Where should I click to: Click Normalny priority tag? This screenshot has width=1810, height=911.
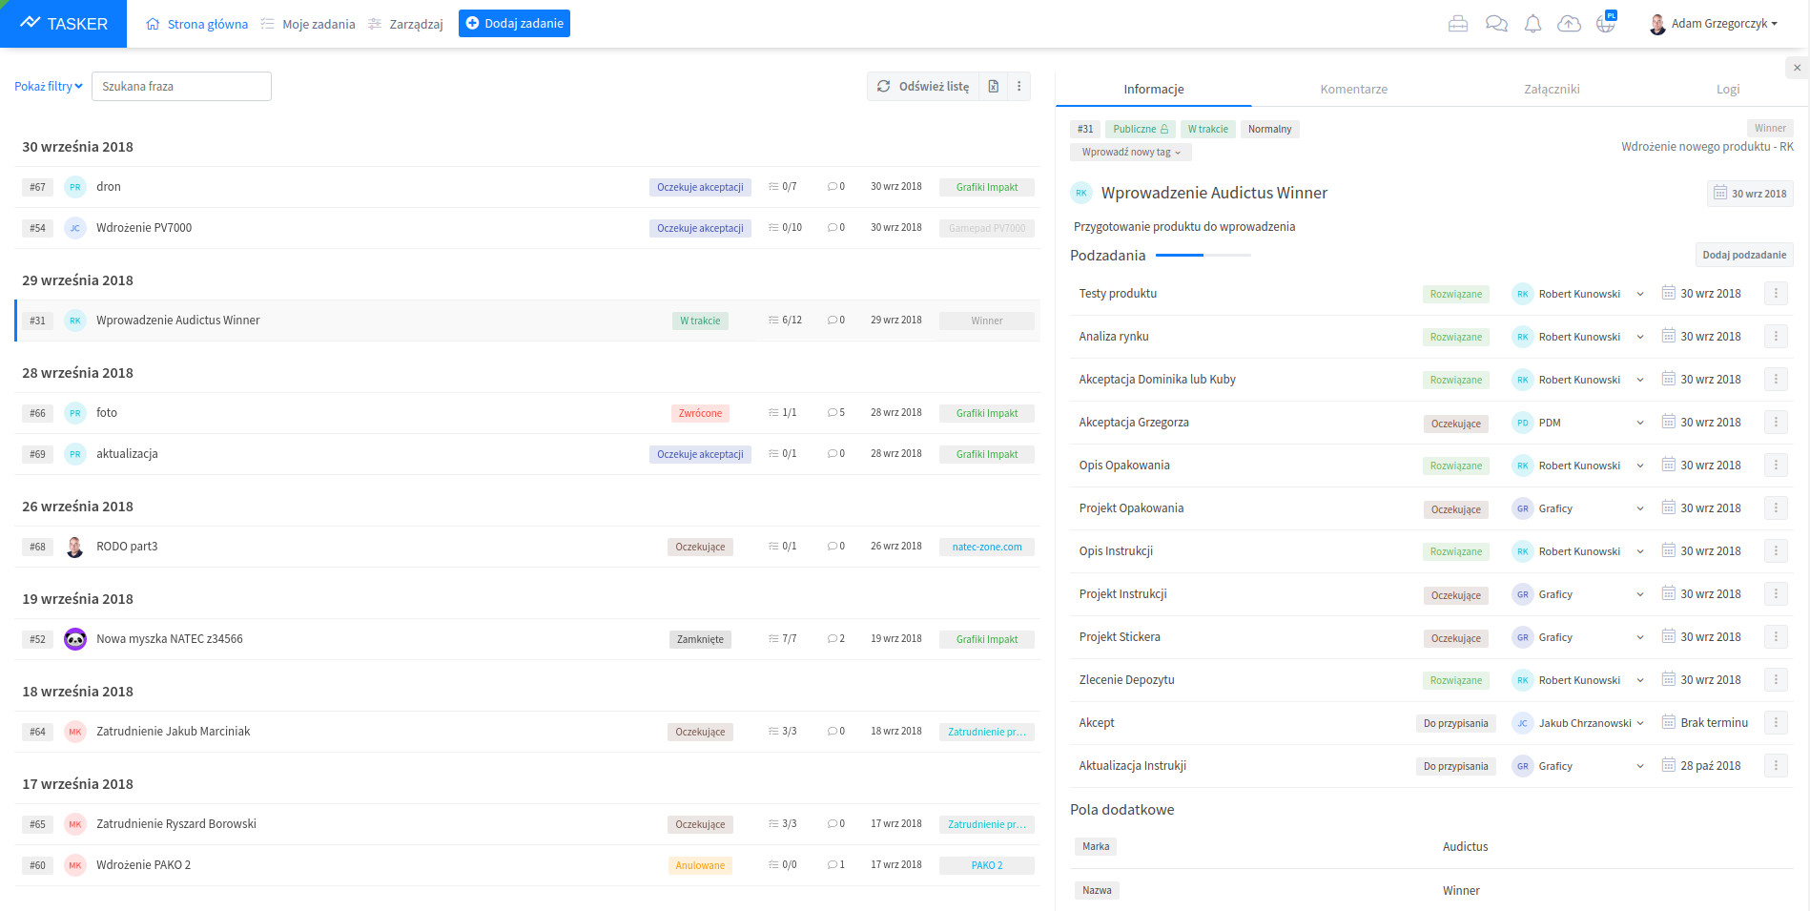click(1269, 130)
